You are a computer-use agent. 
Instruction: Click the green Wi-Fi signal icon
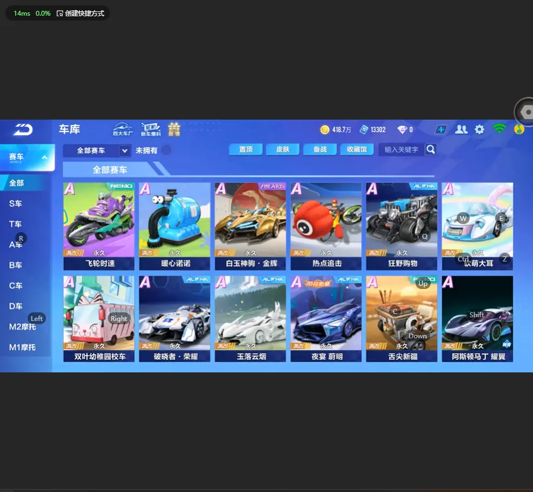click(499, 129)
